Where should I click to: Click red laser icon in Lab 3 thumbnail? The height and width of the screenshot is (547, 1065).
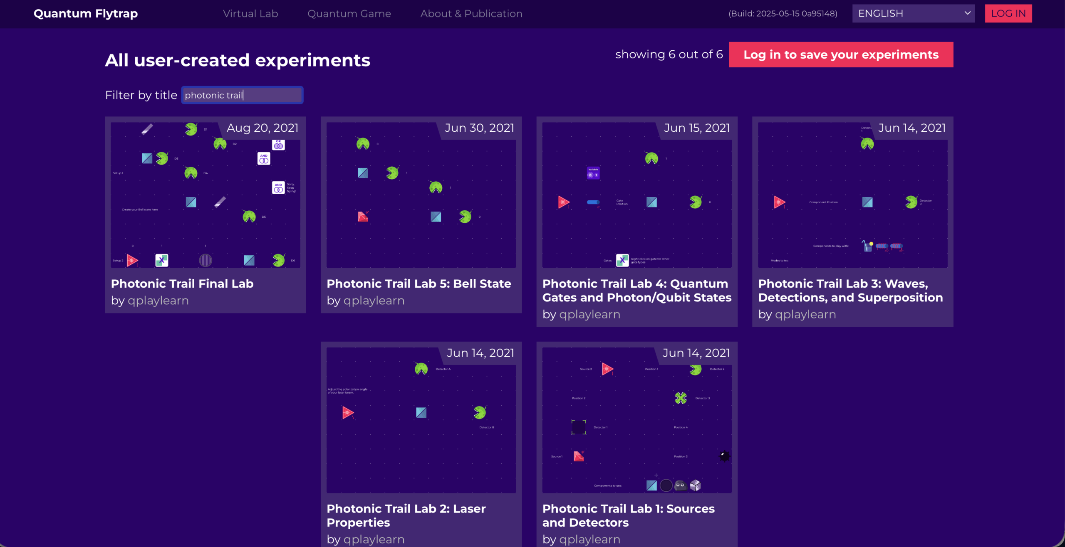pos(779,202)
